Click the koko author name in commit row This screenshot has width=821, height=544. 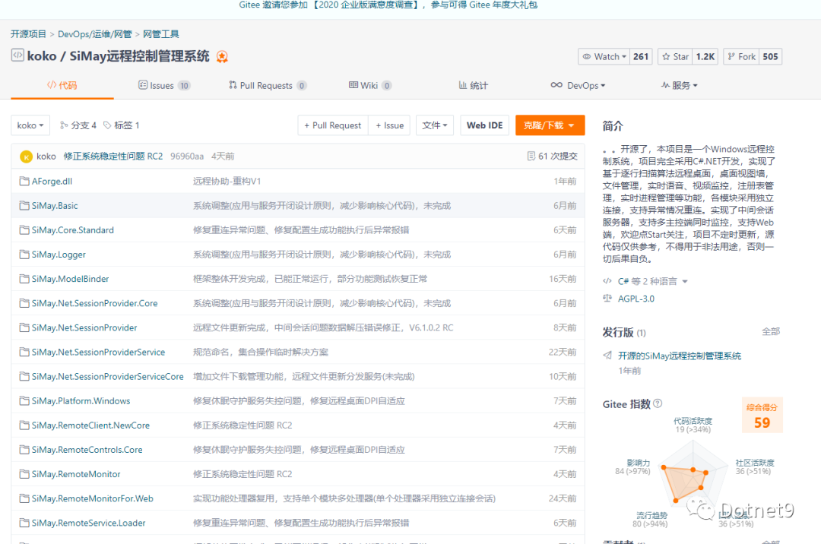46,156
